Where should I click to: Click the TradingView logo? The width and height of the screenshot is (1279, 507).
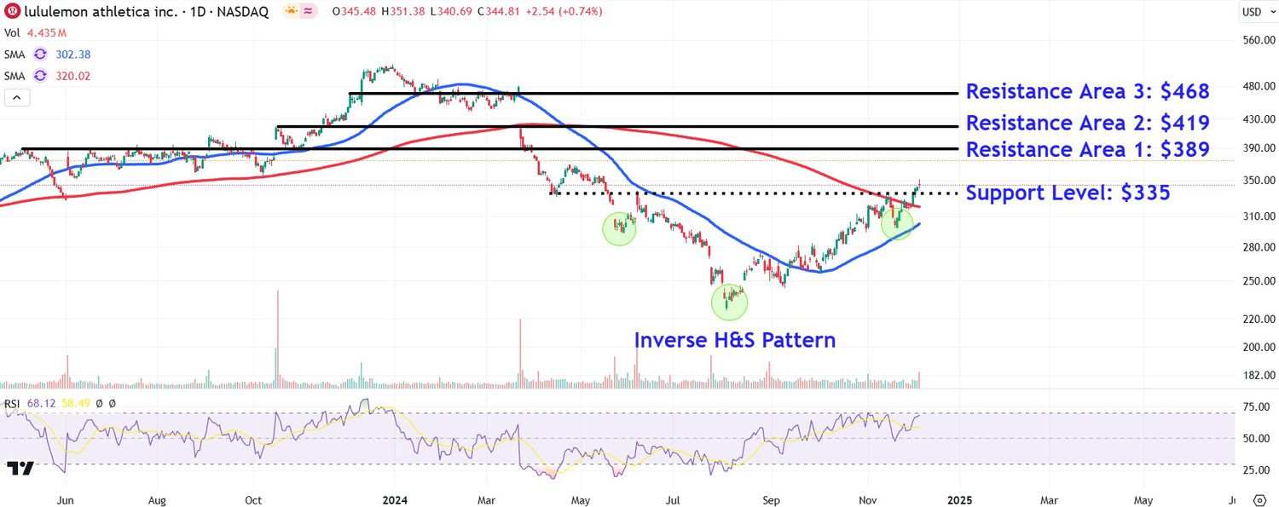tap(20, 468)
